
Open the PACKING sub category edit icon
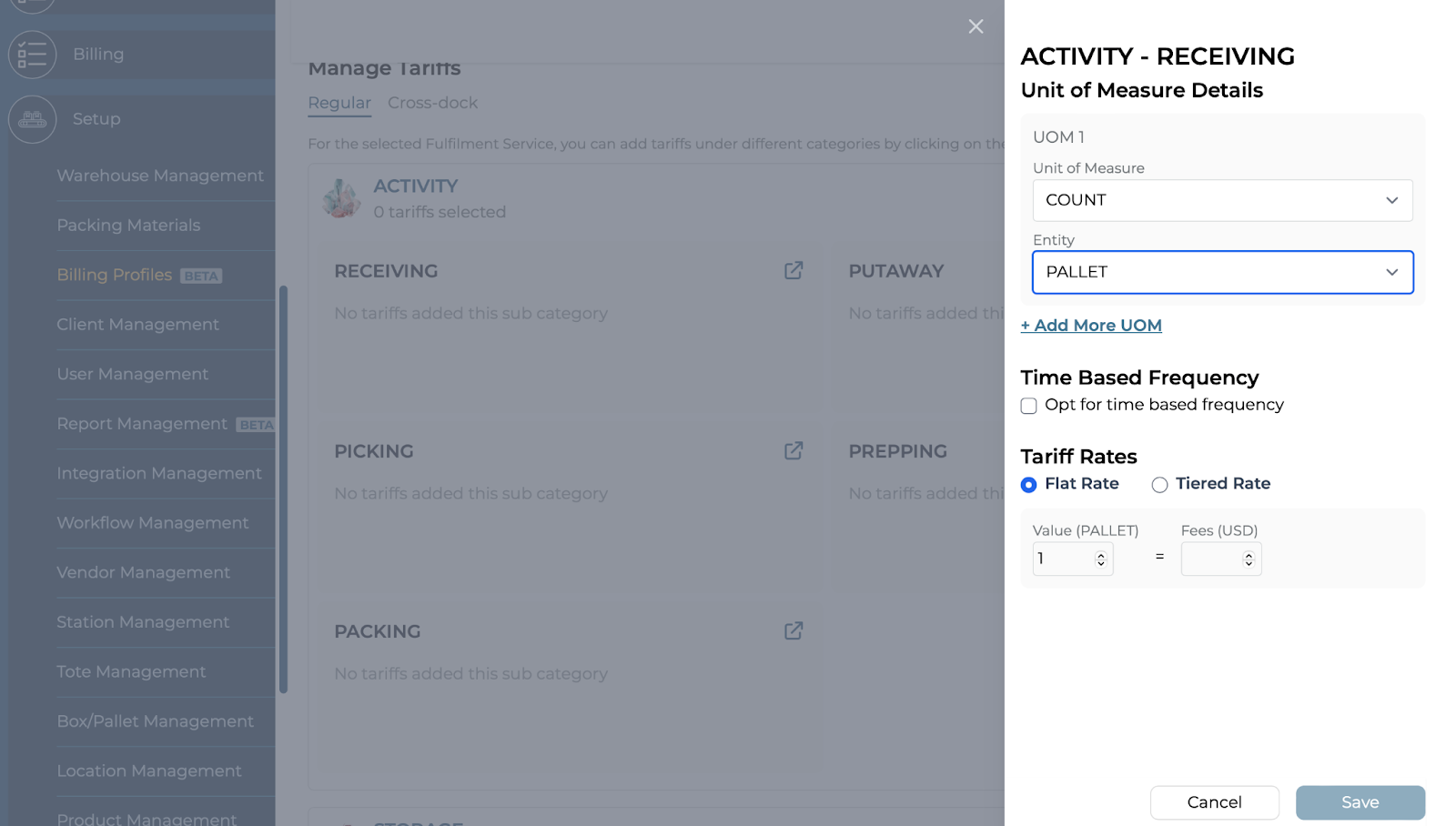[x=794, y=630]
